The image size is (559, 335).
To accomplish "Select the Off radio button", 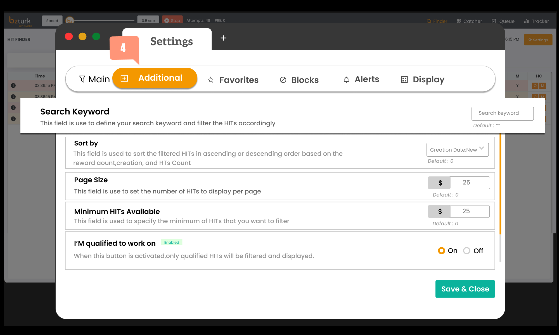I will (466, 251).
